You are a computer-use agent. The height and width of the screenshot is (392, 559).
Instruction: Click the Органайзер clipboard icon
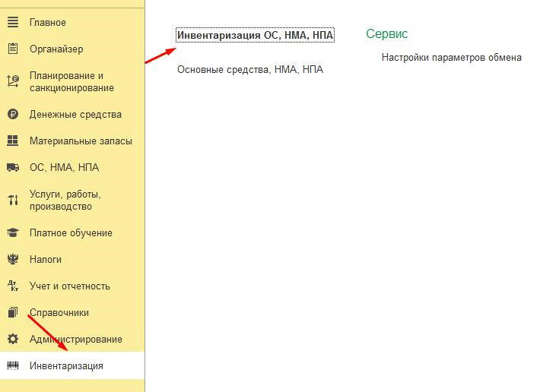click(x=13, y=49)
